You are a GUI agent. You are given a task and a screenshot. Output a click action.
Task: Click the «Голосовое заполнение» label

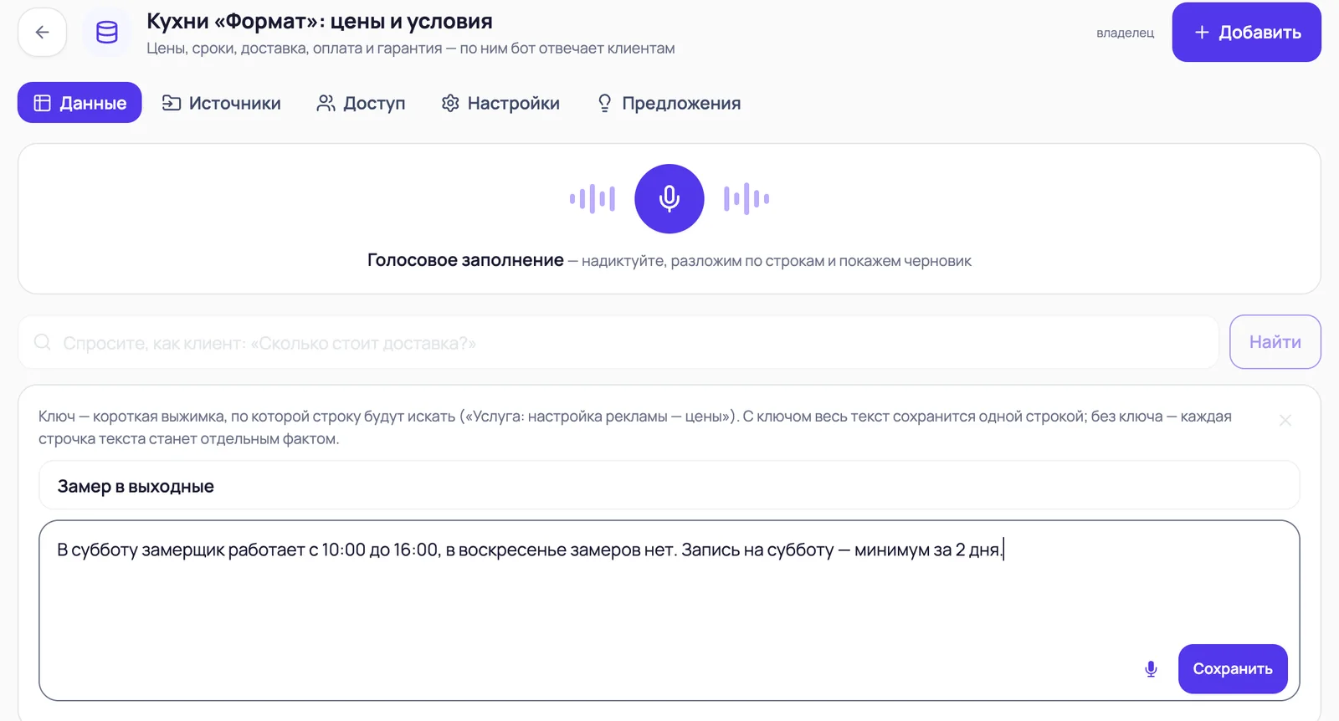[x=465, y=260]
